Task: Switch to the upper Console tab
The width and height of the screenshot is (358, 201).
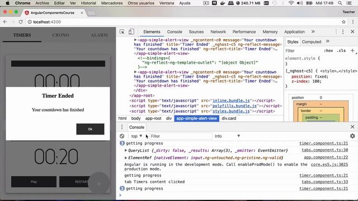Action: [175, 32]
